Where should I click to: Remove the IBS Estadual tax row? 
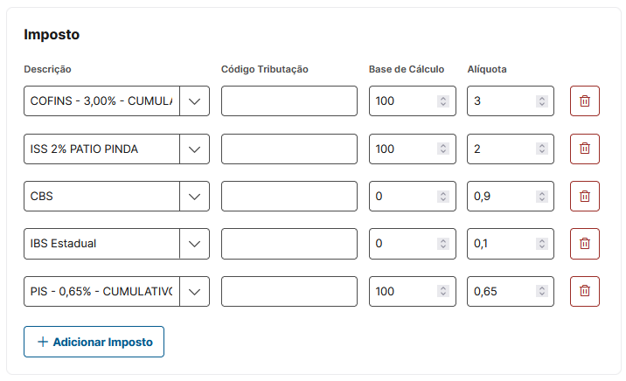pyautogui.click(x=585, y=244)
